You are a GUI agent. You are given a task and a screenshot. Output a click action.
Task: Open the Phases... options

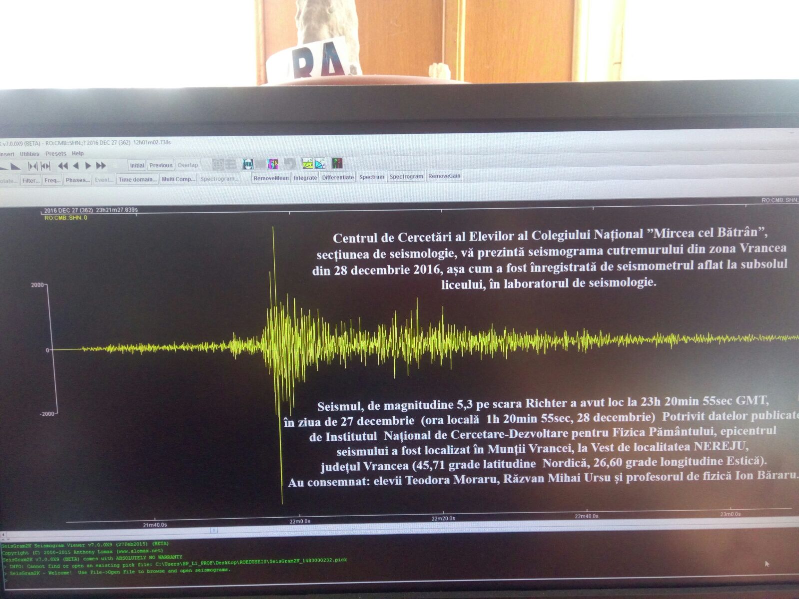pos(77,180)
